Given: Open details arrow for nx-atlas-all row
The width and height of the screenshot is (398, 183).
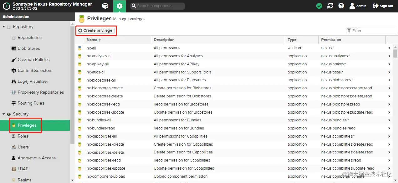Looking at the screenshot, I should (x=389, y=72).
